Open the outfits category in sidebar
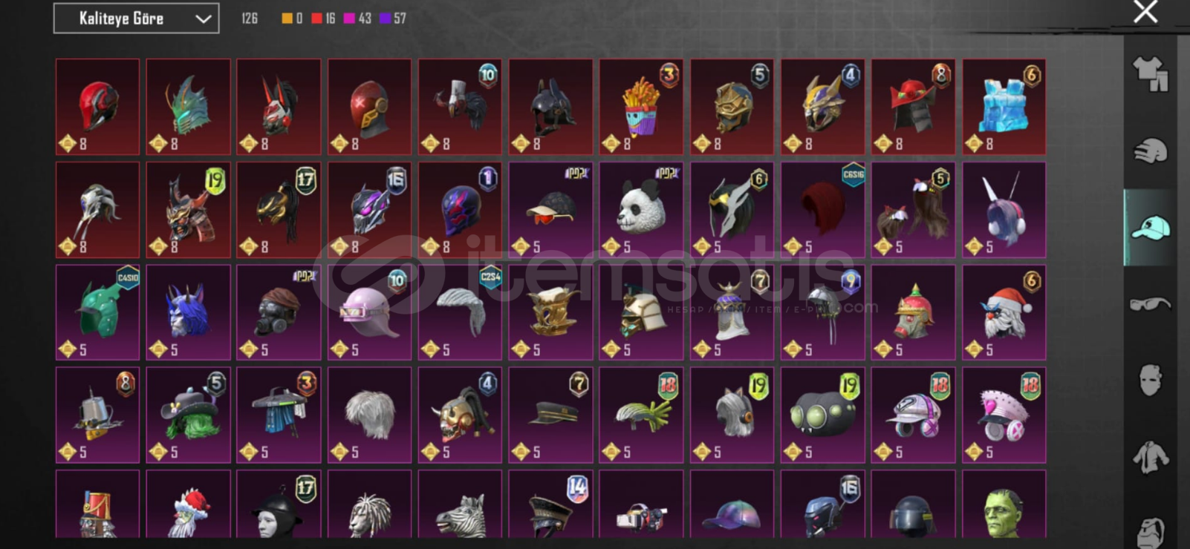The height and width of the screenshot is (549, 1190). coord(1150,74)
